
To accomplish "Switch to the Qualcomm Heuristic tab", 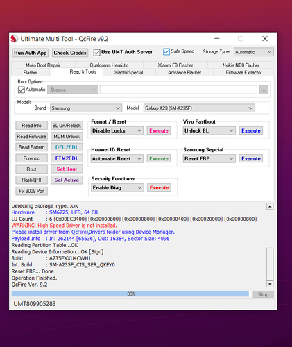I will tap(109, 65).
